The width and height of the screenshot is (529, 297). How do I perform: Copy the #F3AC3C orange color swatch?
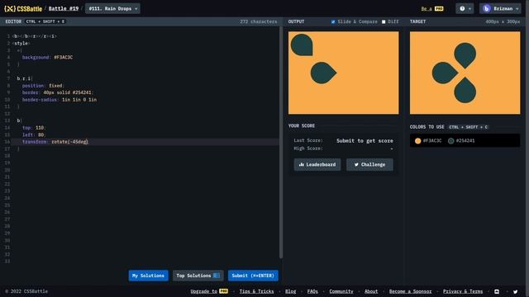tap(428, 141)
